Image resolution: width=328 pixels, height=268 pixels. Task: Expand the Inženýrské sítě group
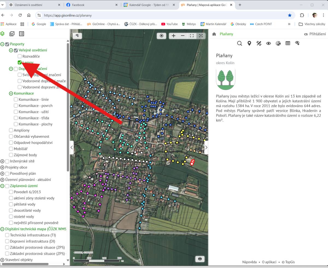[2, 161]
